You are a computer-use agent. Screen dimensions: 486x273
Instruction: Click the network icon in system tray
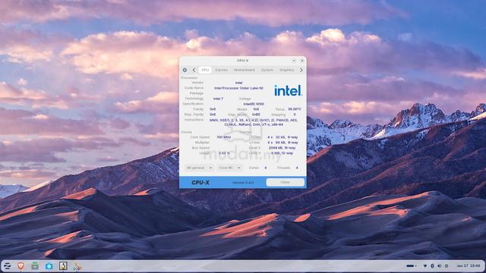(x=425, y=266)
